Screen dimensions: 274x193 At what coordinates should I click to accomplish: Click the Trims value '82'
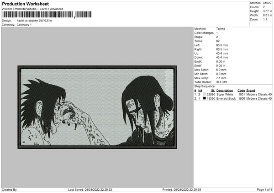coord(218,41)
